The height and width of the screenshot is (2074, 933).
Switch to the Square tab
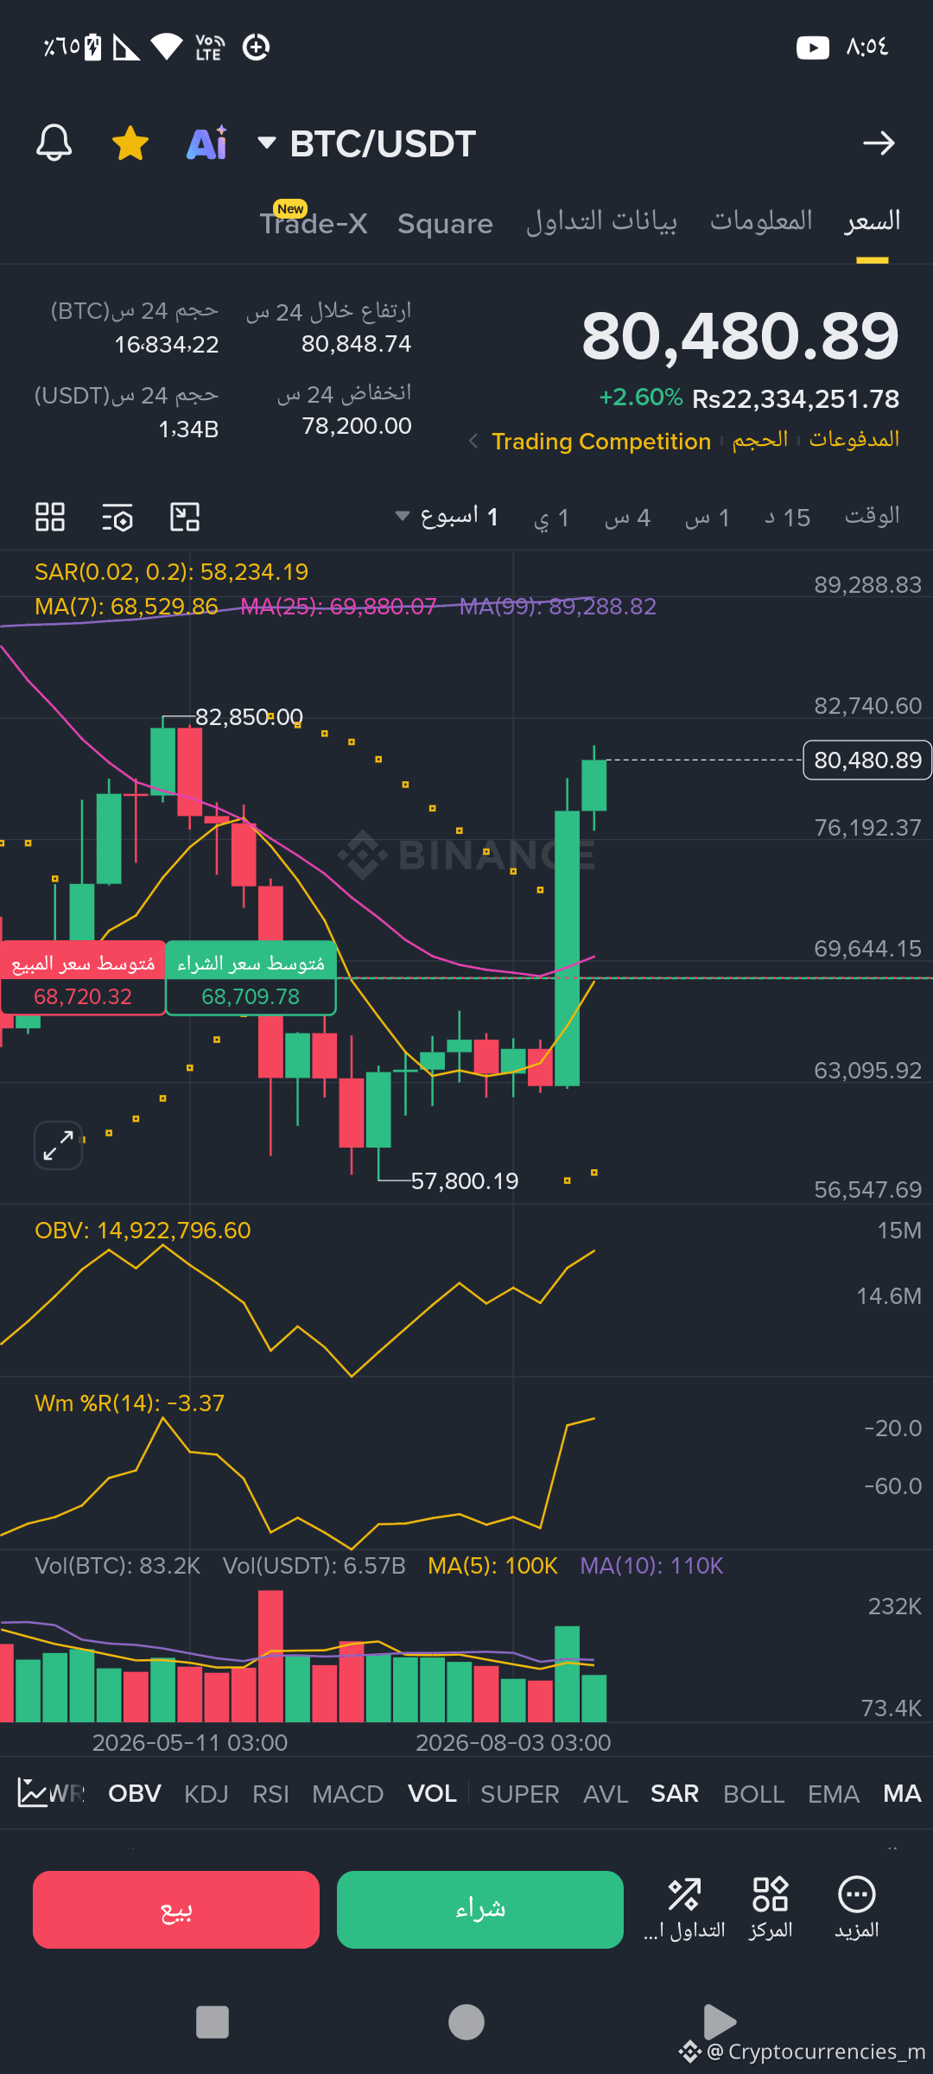point(445,224)
